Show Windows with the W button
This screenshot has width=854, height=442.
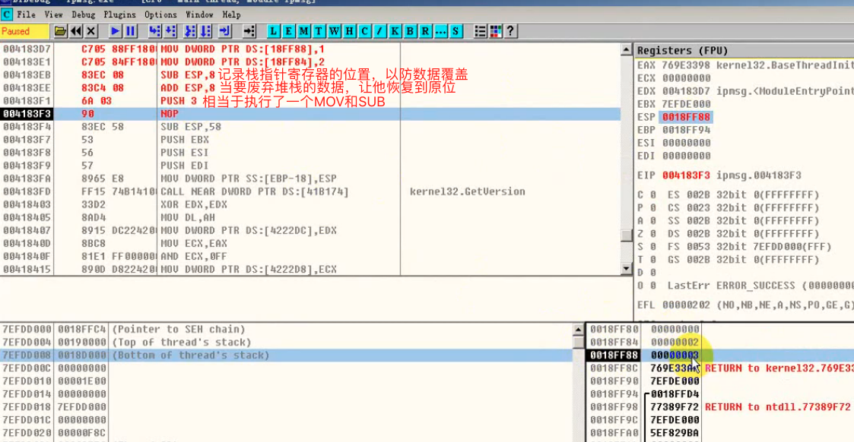(x=335, y=31)
